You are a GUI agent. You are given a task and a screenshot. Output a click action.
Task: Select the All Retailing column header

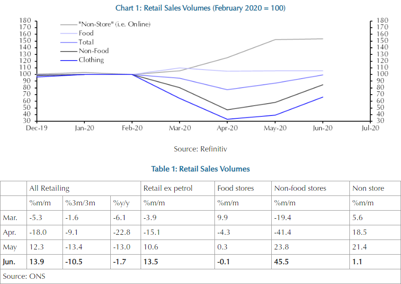click(x=49, y=188)
